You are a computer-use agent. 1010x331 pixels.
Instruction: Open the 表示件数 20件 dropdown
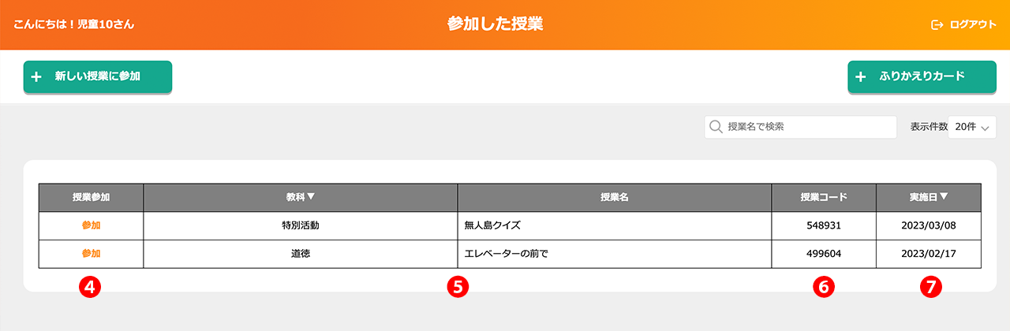[971, 127]
